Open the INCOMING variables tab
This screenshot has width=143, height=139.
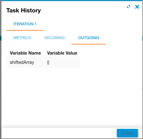[54, 38]
